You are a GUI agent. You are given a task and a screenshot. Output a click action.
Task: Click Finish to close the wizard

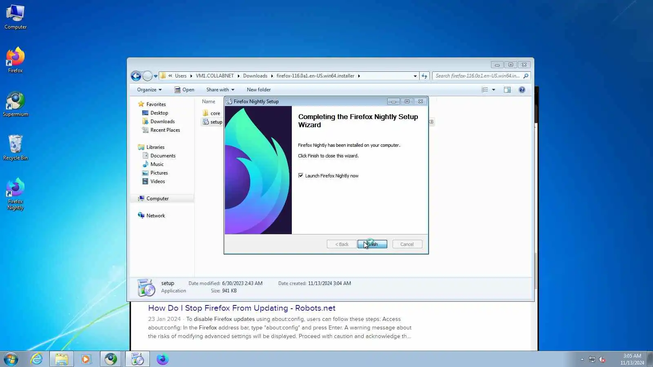pyautogui.click(x=372, y=244)
